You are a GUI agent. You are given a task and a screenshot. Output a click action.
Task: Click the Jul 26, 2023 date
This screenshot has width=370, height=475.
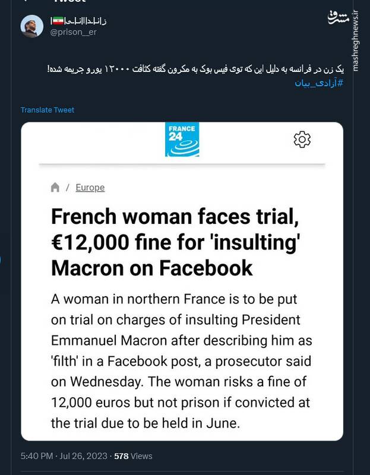pyautogui.click(x=83, y=456)
